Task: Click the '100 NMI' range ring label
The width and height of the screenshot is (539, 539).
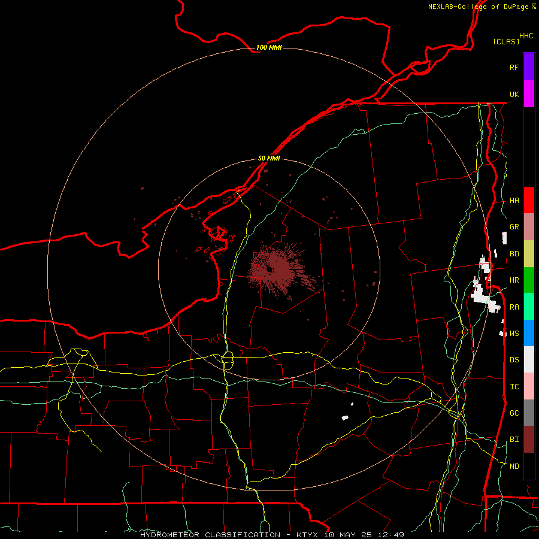Action: click(x=269, y=47)
